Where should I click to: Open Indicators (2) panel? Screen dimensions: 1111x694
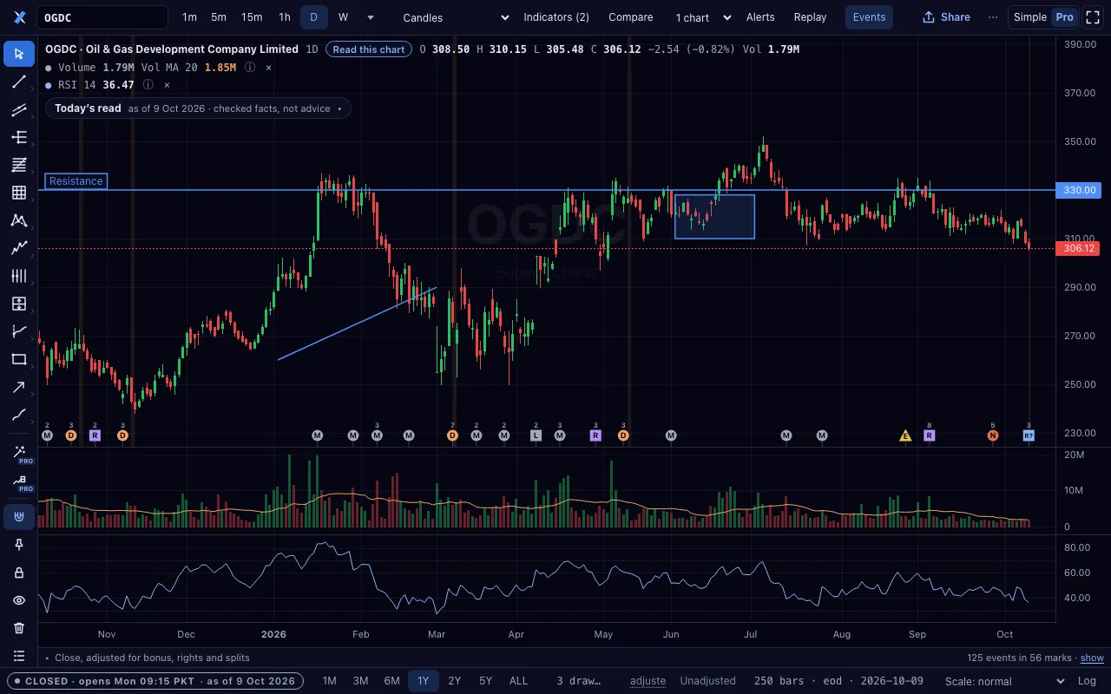click(556, 17)
